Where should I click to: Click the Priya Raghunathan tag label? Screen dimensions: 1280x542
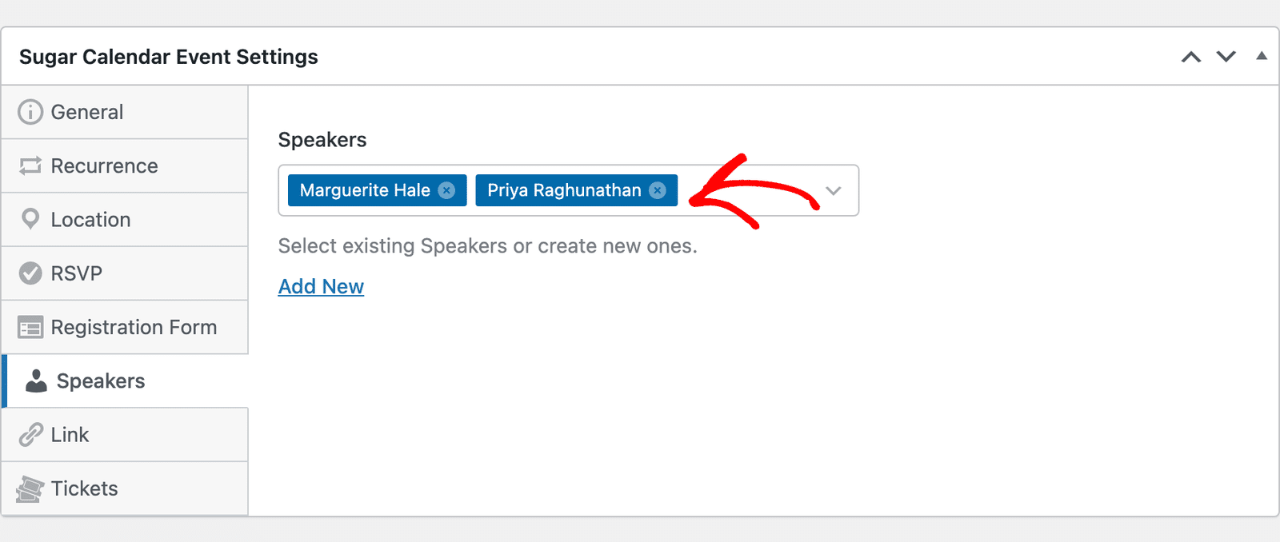coord(564,190)
